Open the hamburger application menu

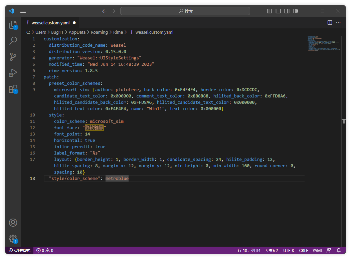pyautogui.click(x=23, y=11)
